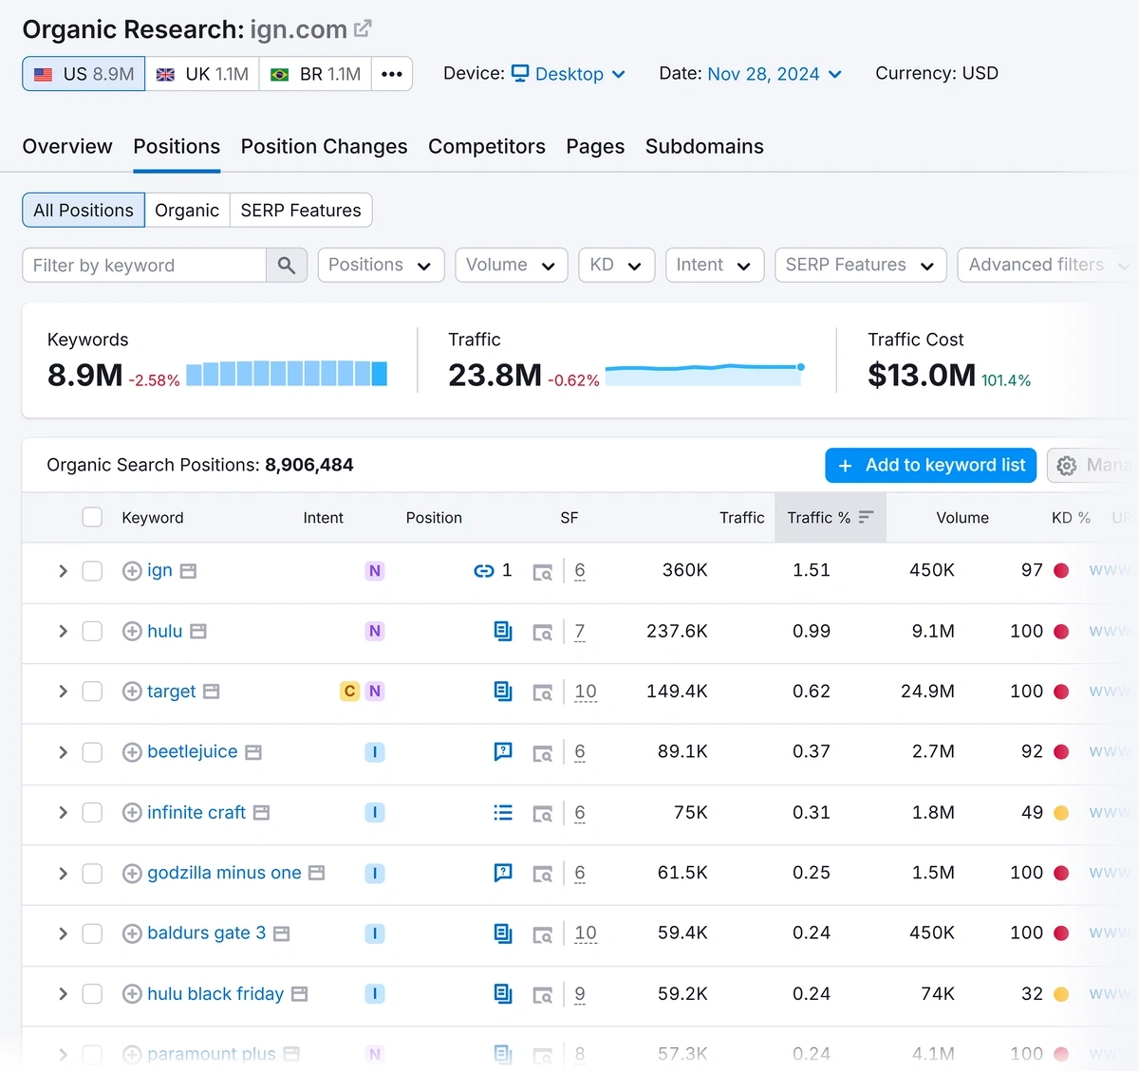Switch to the Position Changes tab
The width and height of the screenshot is (1139, 1071).
(324, 147)
